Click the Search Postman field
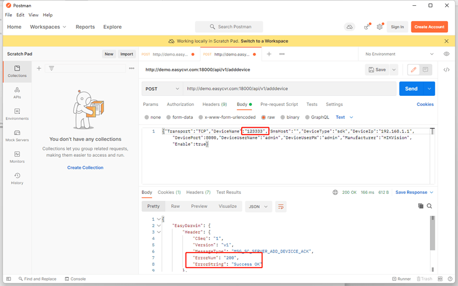 [x=229, y=27]
